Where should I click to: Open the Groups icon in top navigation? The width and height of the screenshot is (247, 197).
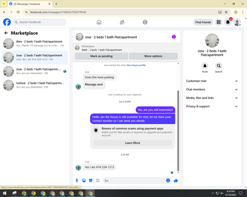point(145,22)
